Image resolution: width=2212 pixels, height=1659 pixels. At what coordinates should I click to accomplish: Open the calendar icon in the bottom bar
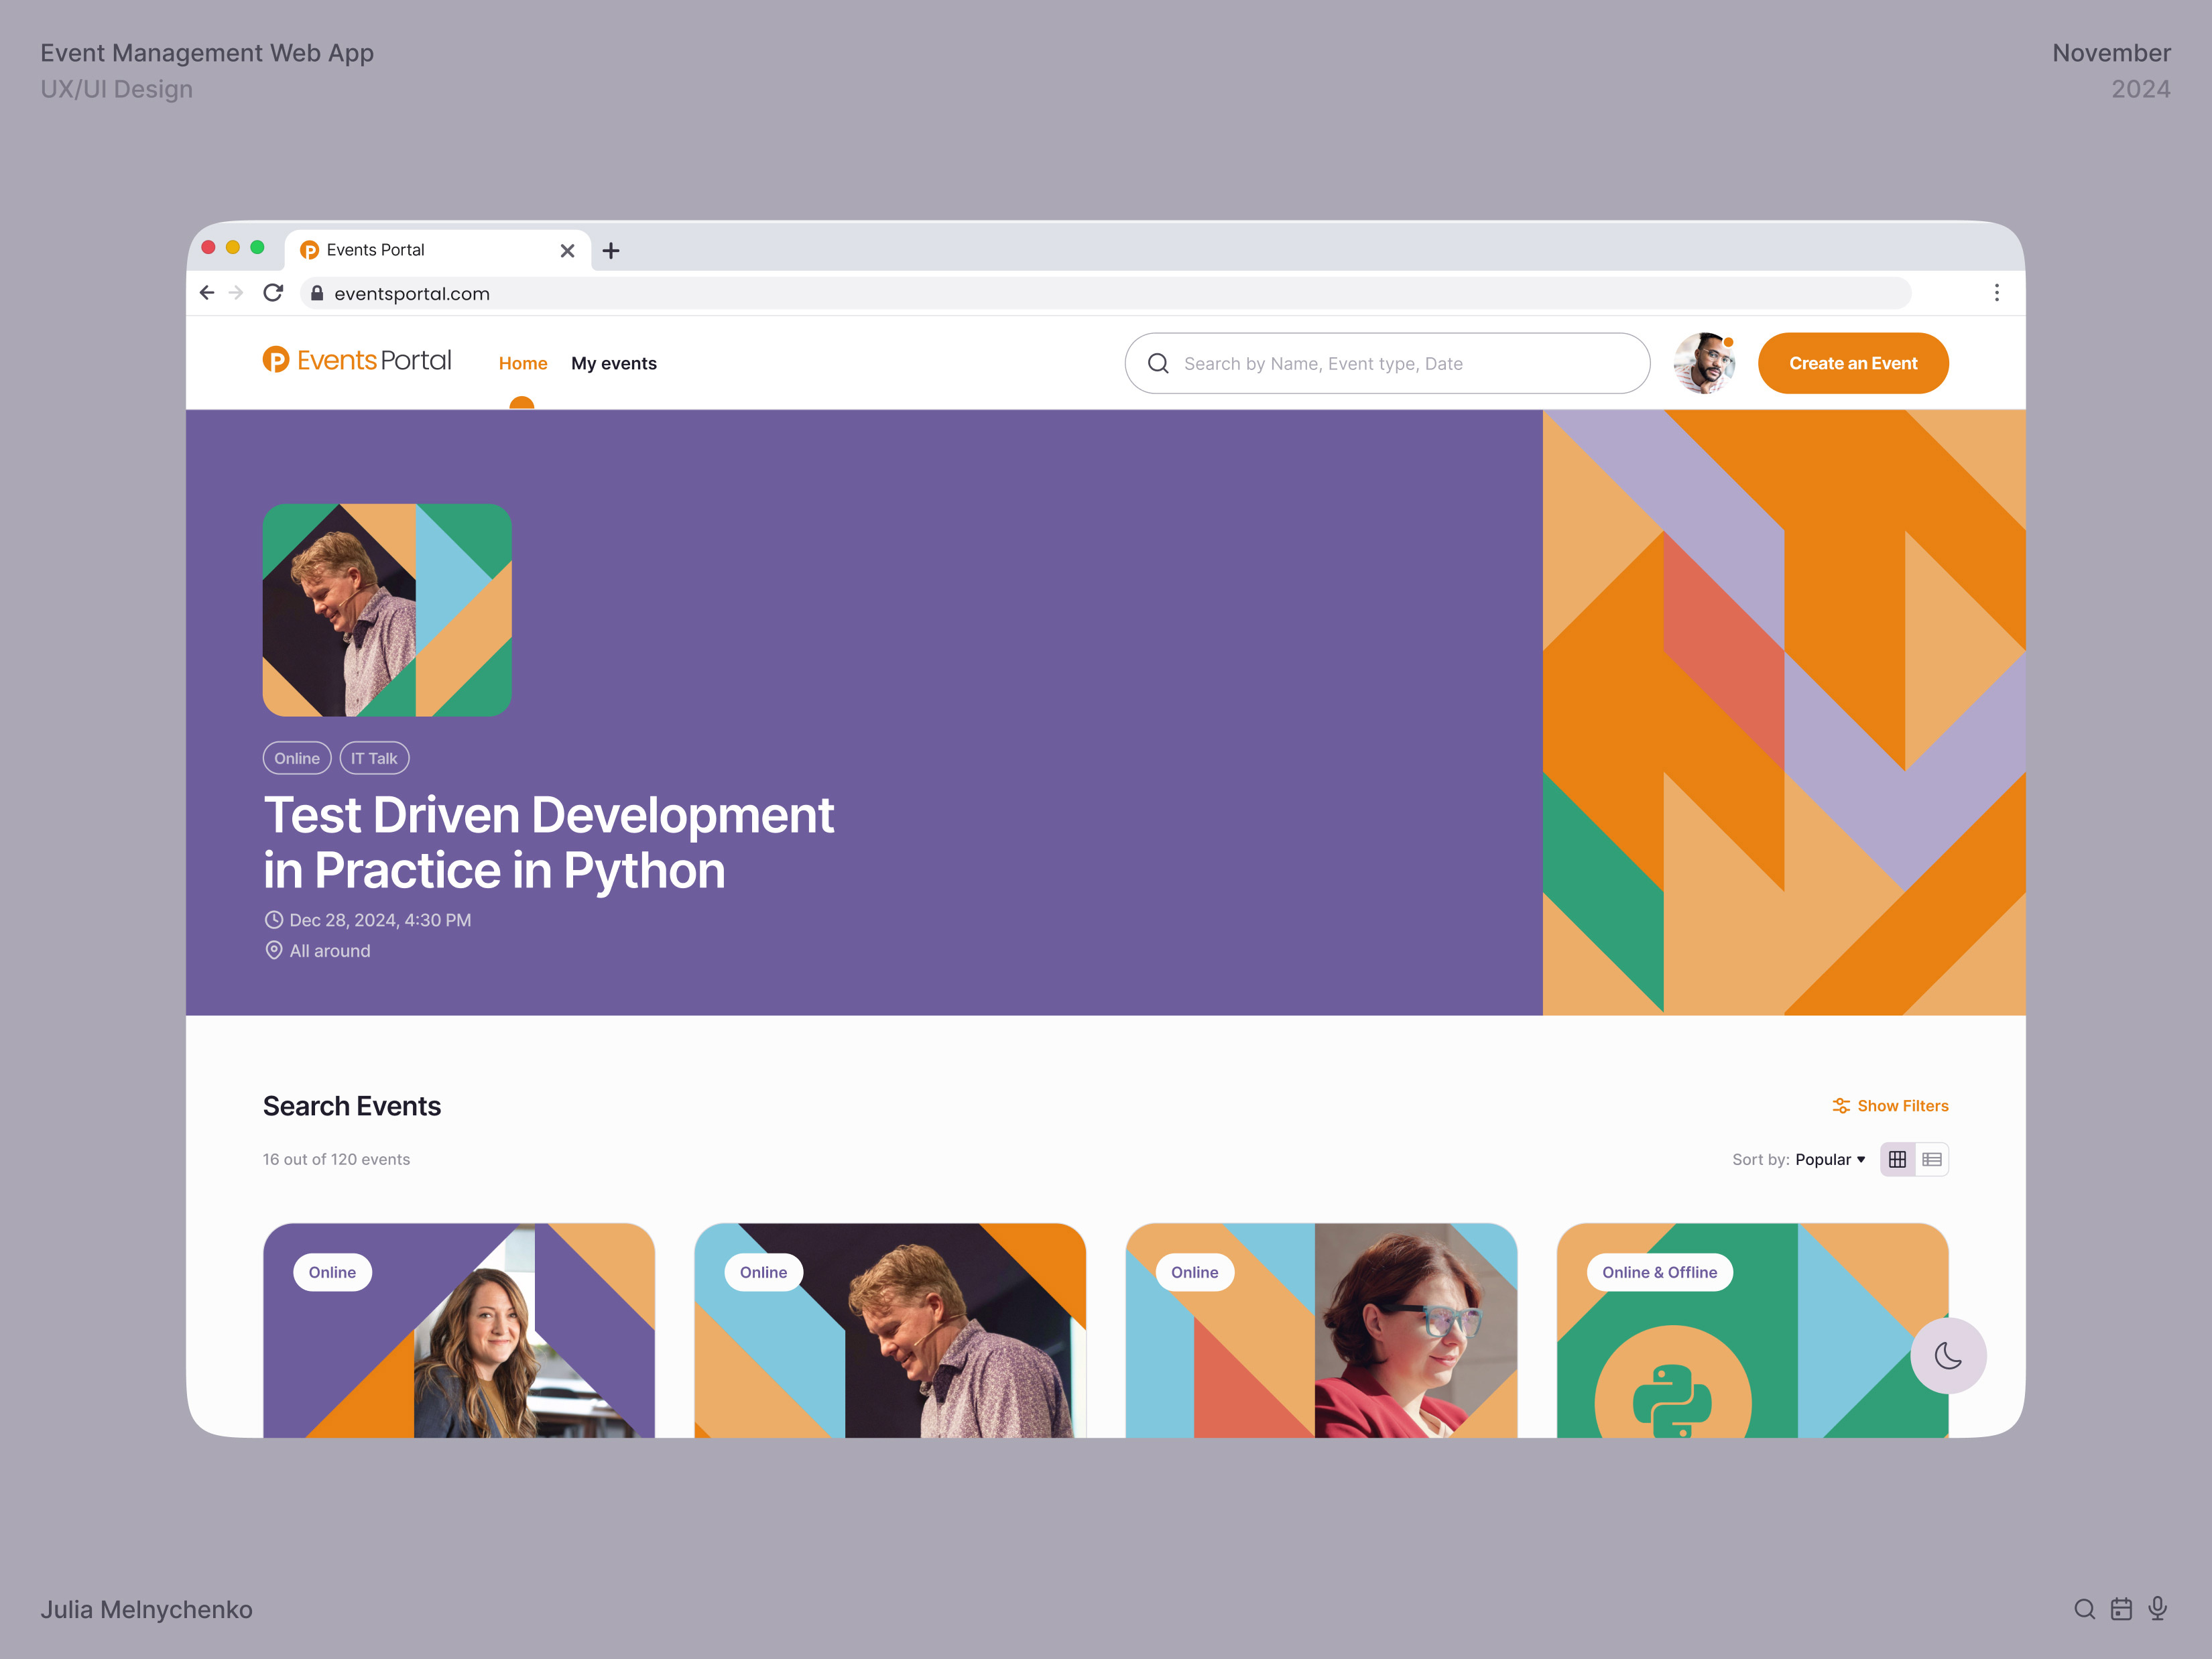coord(2121,1609)
